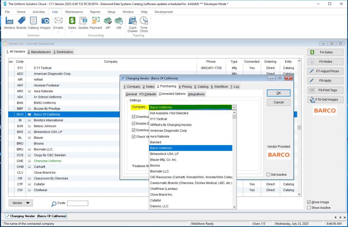Toggle the Set inactive checkbox

point(269,175)
